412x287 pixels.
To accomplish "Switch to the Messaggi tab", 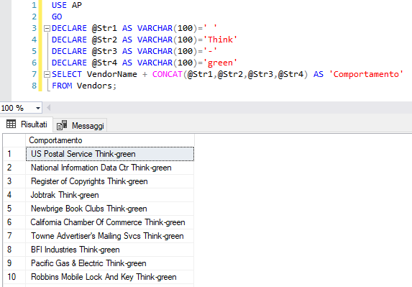I will point(80,125).
